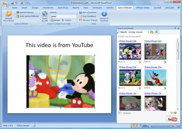
Task: Customize Quick Access Toolbar dropdown
Action: [x=27, y=3]
